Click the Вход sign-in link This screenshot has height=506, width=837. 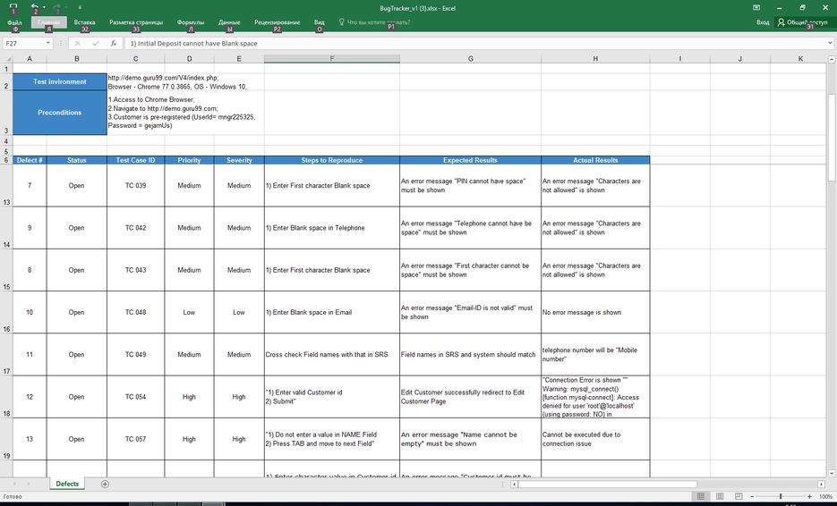click(x=763, y=22)
